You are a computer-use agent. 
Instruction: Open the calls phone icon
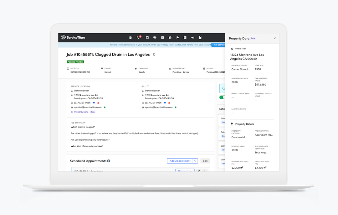pos(138,38)
